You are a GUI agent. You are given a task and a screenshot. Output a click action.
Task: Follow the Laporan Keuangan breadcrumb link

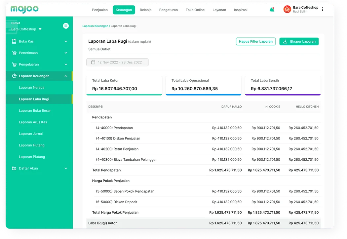[x=95, y=26]
